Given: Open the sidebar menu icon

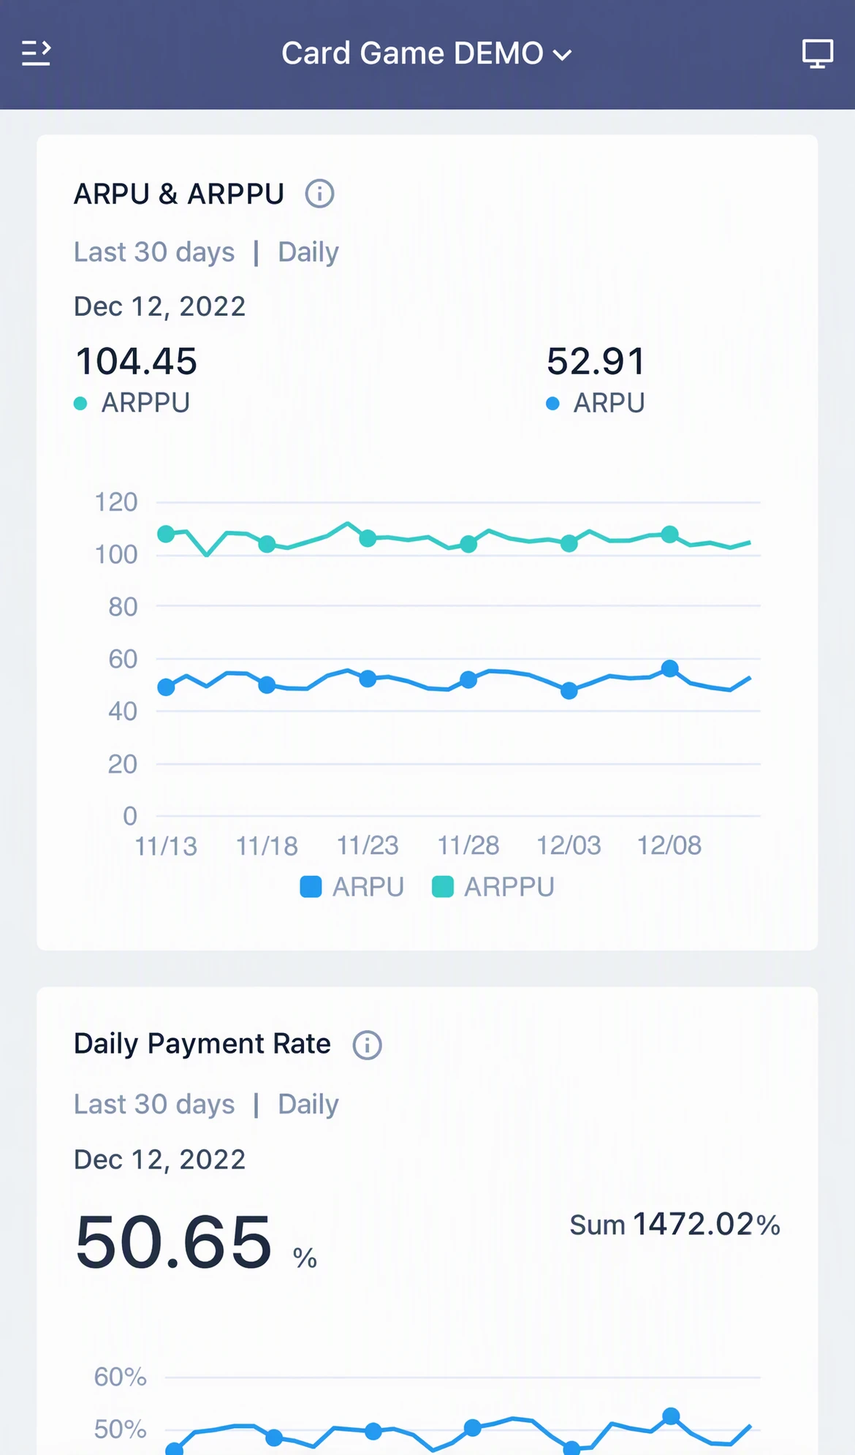Looking at the screenshot, I should (36, 53).
